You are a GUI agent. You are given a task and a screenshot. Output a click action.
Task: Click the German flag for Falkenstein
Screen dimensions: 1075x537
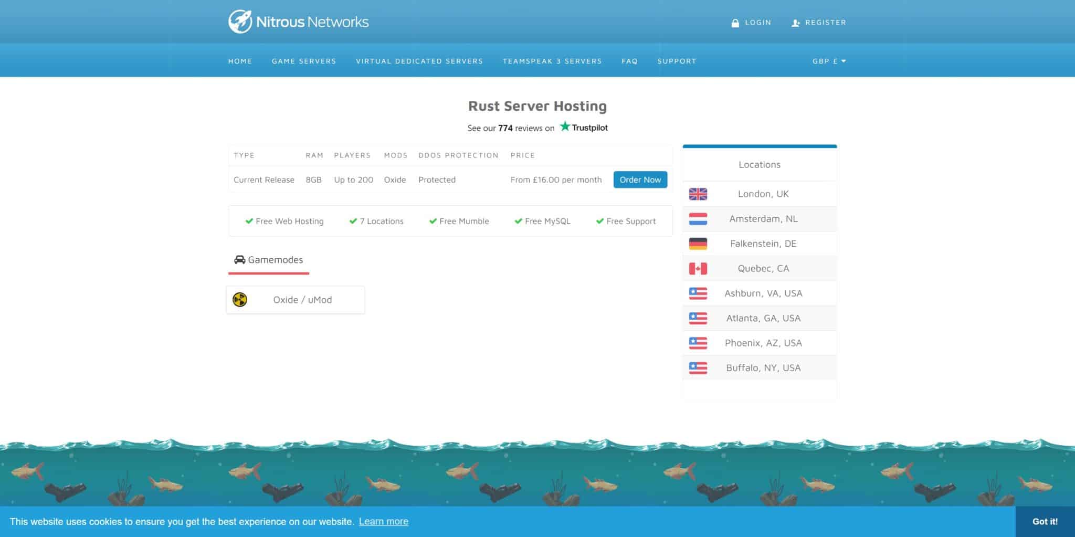coord(698,244)
